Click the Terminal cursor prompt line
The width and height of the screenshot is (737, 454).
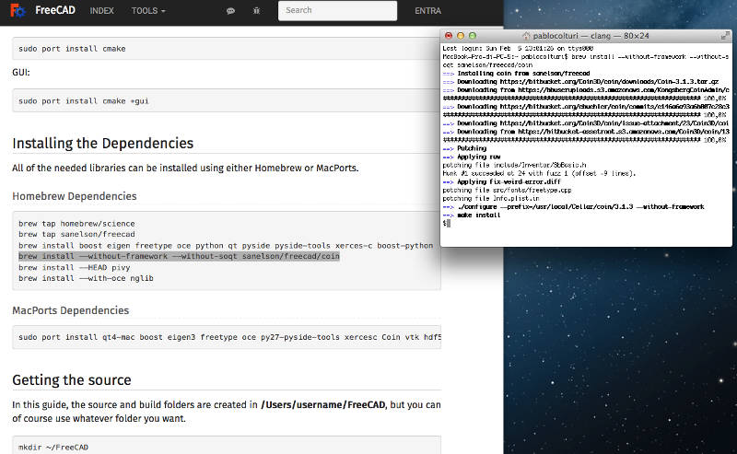tap(447, 224)
